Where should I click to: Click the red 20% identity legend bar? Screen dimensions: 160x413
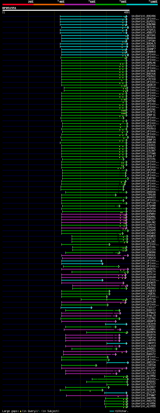pyautogui.click(x=18, y=4)
